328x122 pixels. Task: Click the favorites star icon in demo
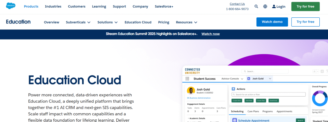(315, 72)
